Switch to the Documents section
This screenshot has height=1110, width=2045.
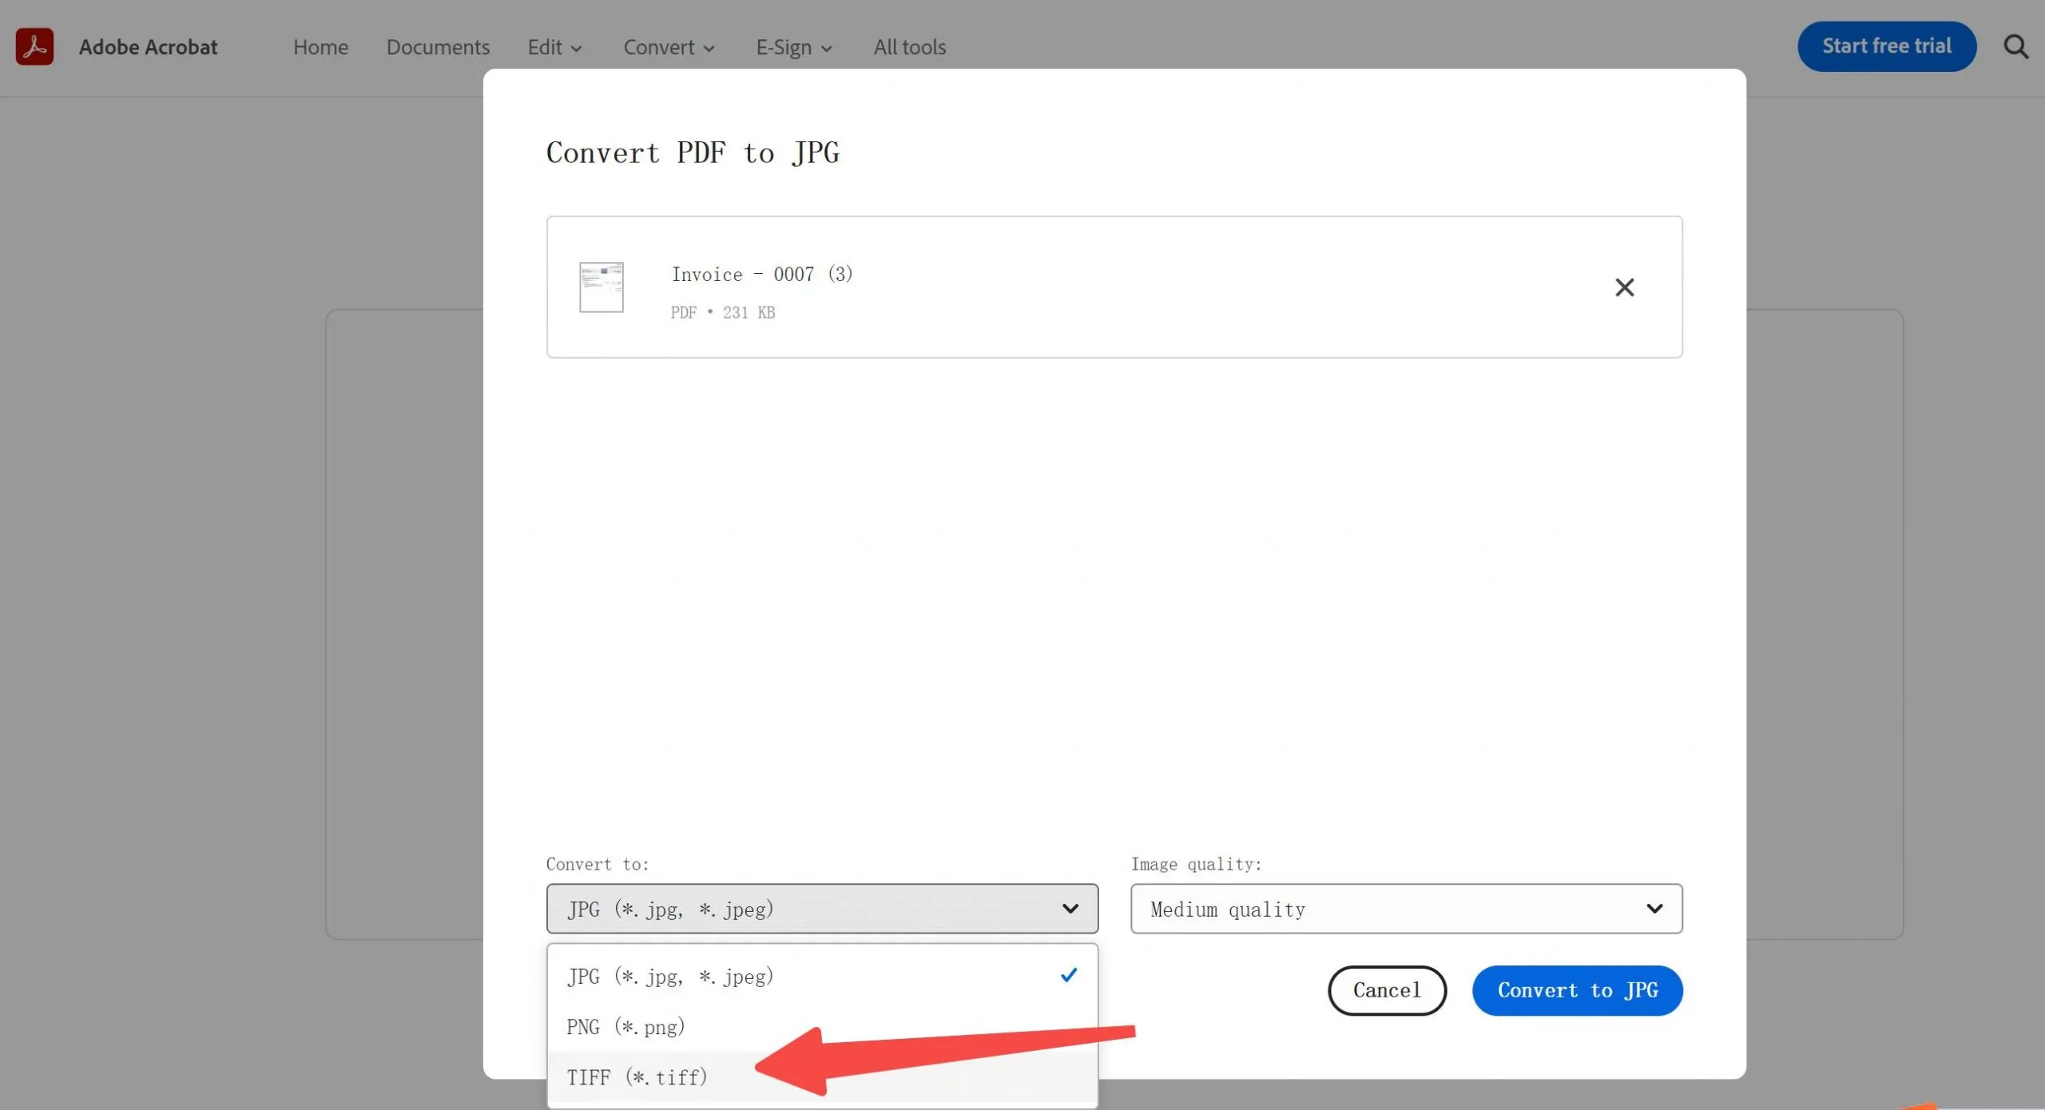point(438,48)
